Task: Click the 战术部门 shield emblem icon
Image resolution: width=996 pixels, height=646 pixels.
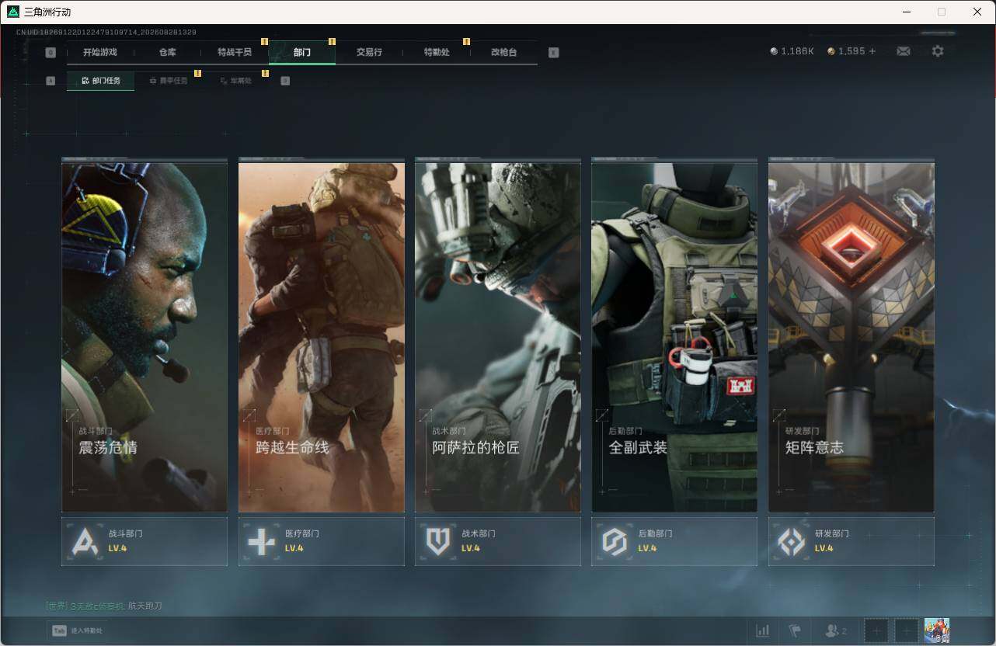Action: pyautogui.click(x=438, y=541)
